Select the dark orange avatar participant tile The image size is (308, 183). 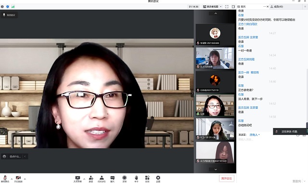point(215,81)
